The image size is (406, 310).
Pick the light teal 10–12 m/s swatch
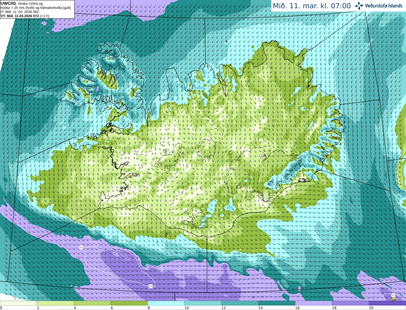point(203,303)
